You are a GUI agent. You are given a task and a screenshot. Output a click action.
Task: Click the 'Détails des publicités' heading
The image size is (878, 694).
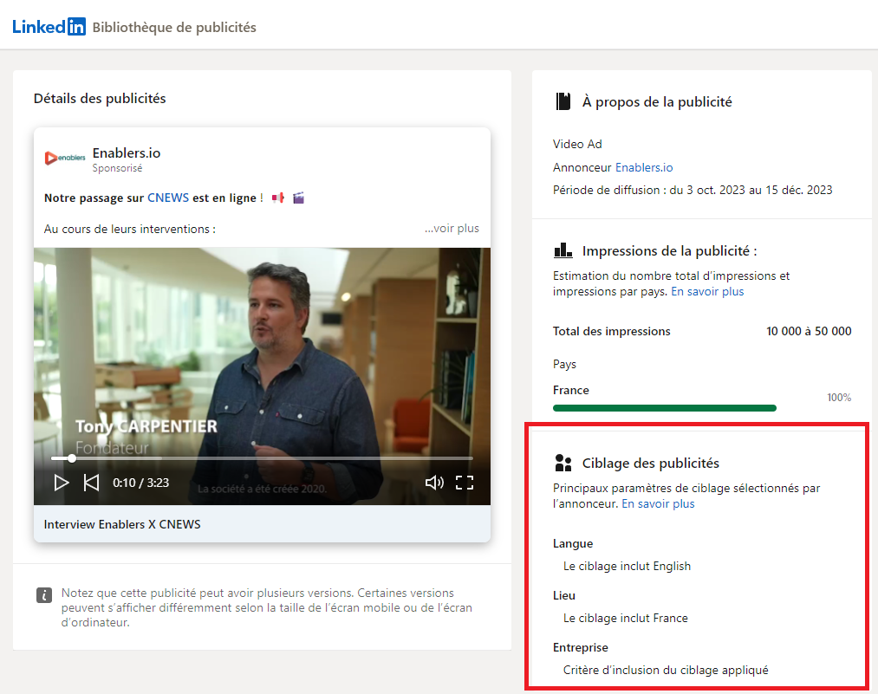100,99
